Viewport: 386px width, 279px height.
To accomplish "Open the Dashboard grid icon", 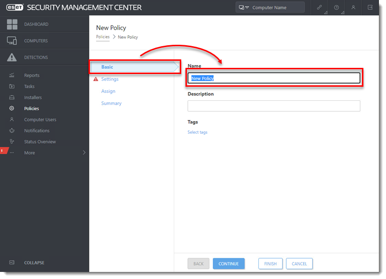I will pyautogui.click(x=12, y=25).
